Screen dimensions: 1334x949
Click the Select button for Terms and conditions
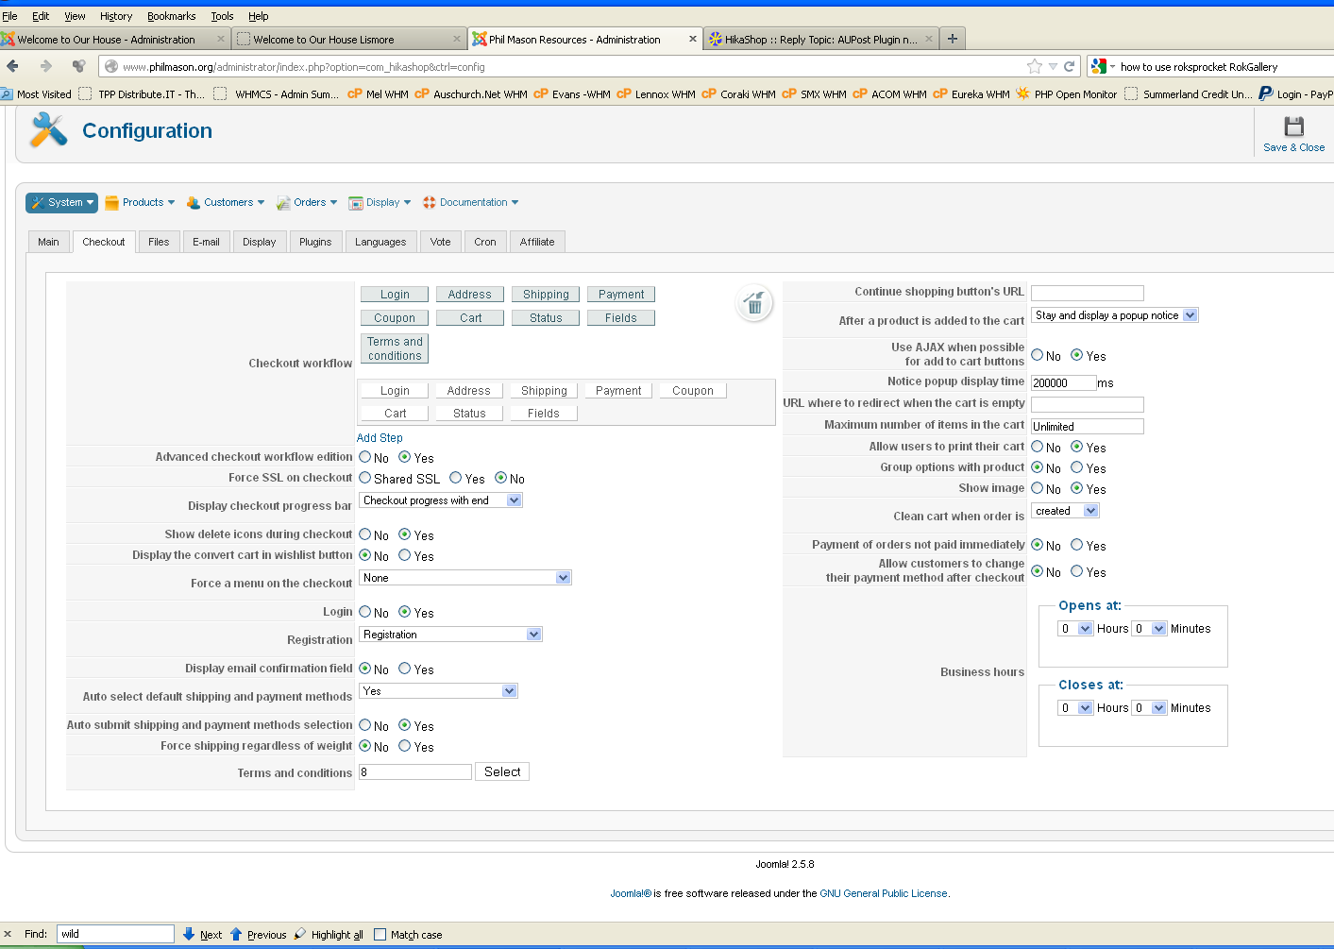[502, 771]
